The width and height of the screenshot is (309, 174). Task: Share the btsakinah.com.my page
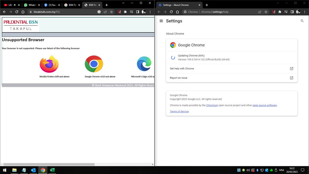point(105,12)
